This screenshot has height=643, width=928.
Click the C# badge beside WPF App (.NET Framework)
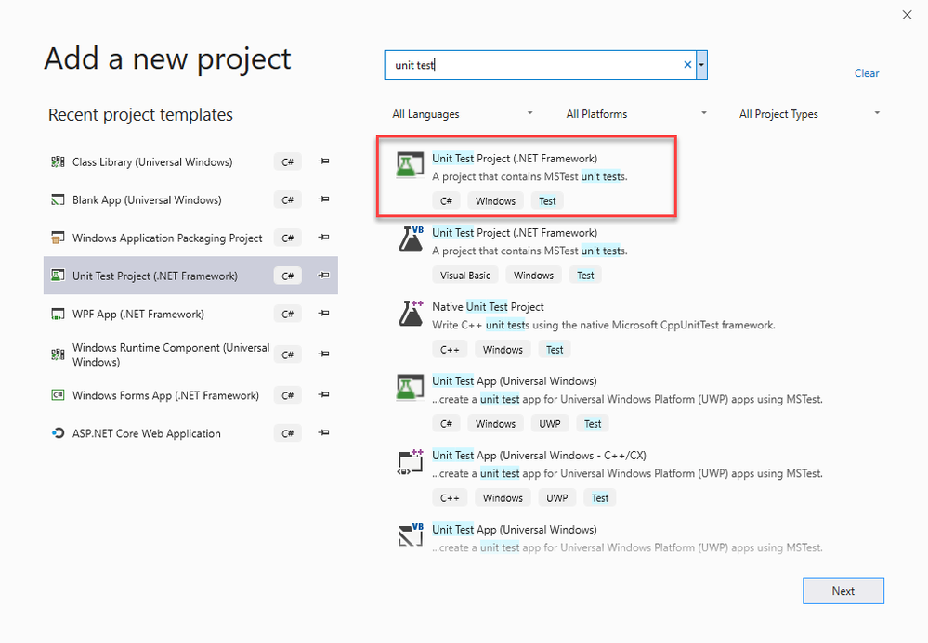click(288, 314)
